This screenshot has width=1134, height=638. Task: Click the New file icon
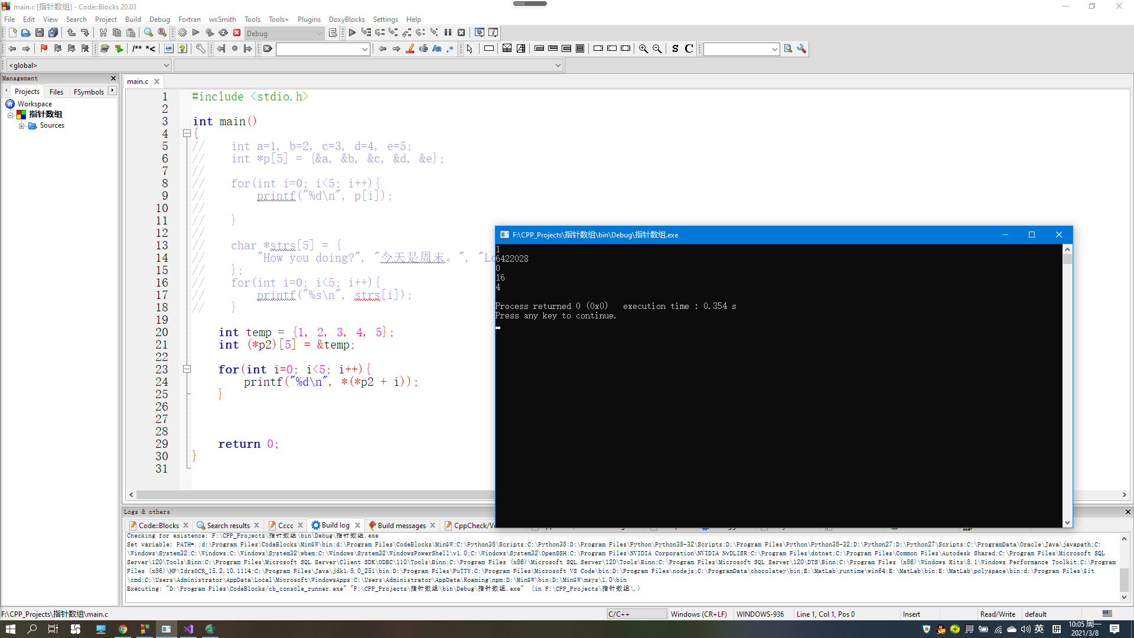(x=12, y=33)
